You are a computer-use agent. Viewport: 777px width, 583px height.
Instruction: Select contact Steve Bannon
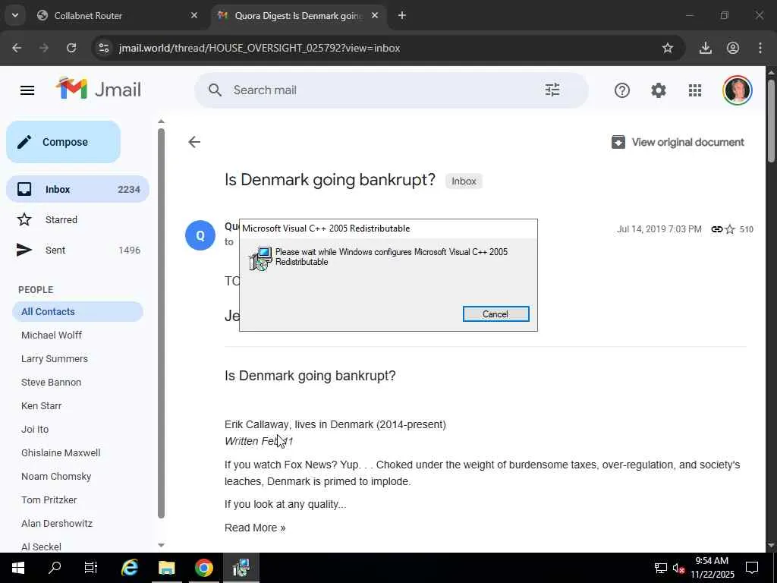click(51, 383)
